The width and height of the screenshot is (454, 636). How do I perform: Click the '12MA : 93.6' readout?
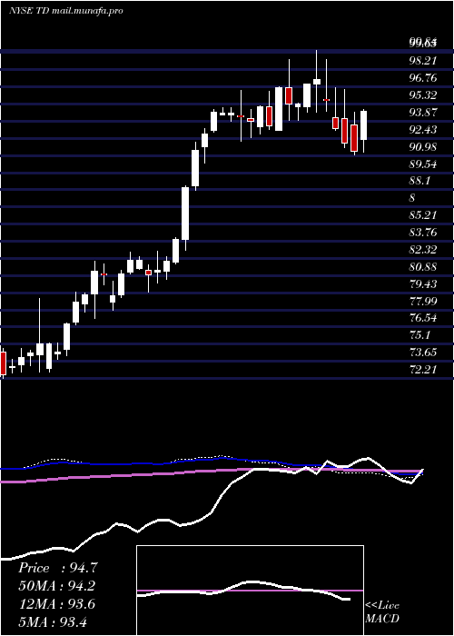[56, 604]
